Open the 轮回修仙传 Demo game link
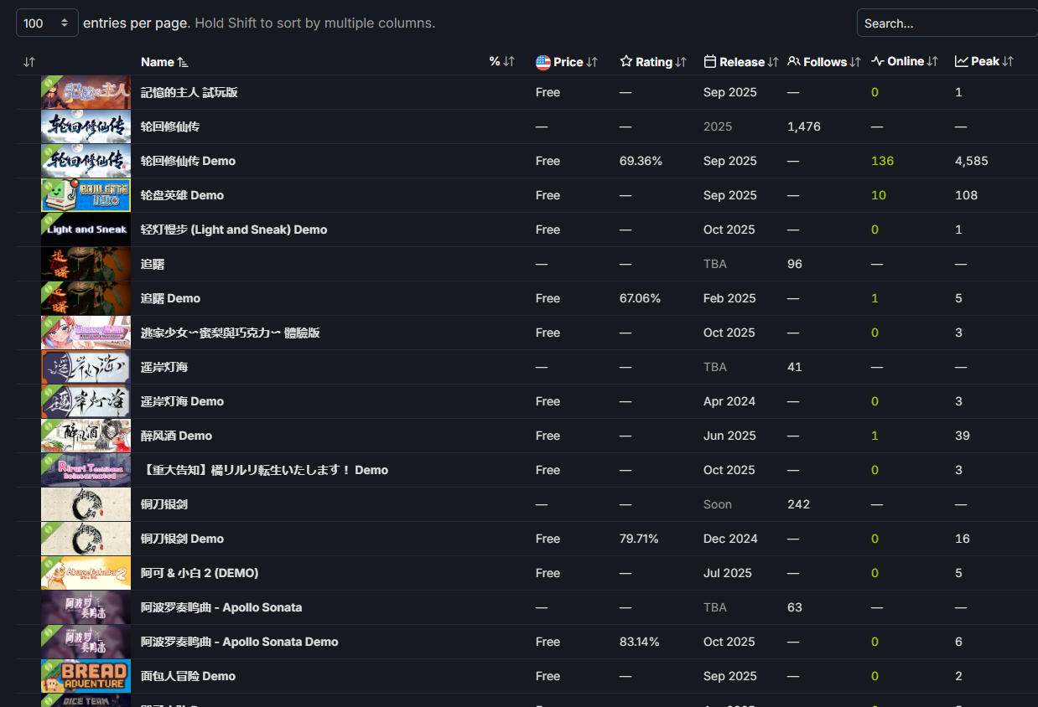 pos(188,161)
